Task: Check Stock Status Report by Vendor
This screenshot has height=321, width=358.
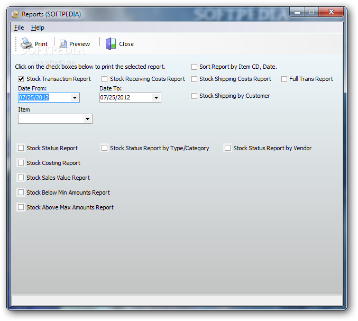Action: pos(227,148)
